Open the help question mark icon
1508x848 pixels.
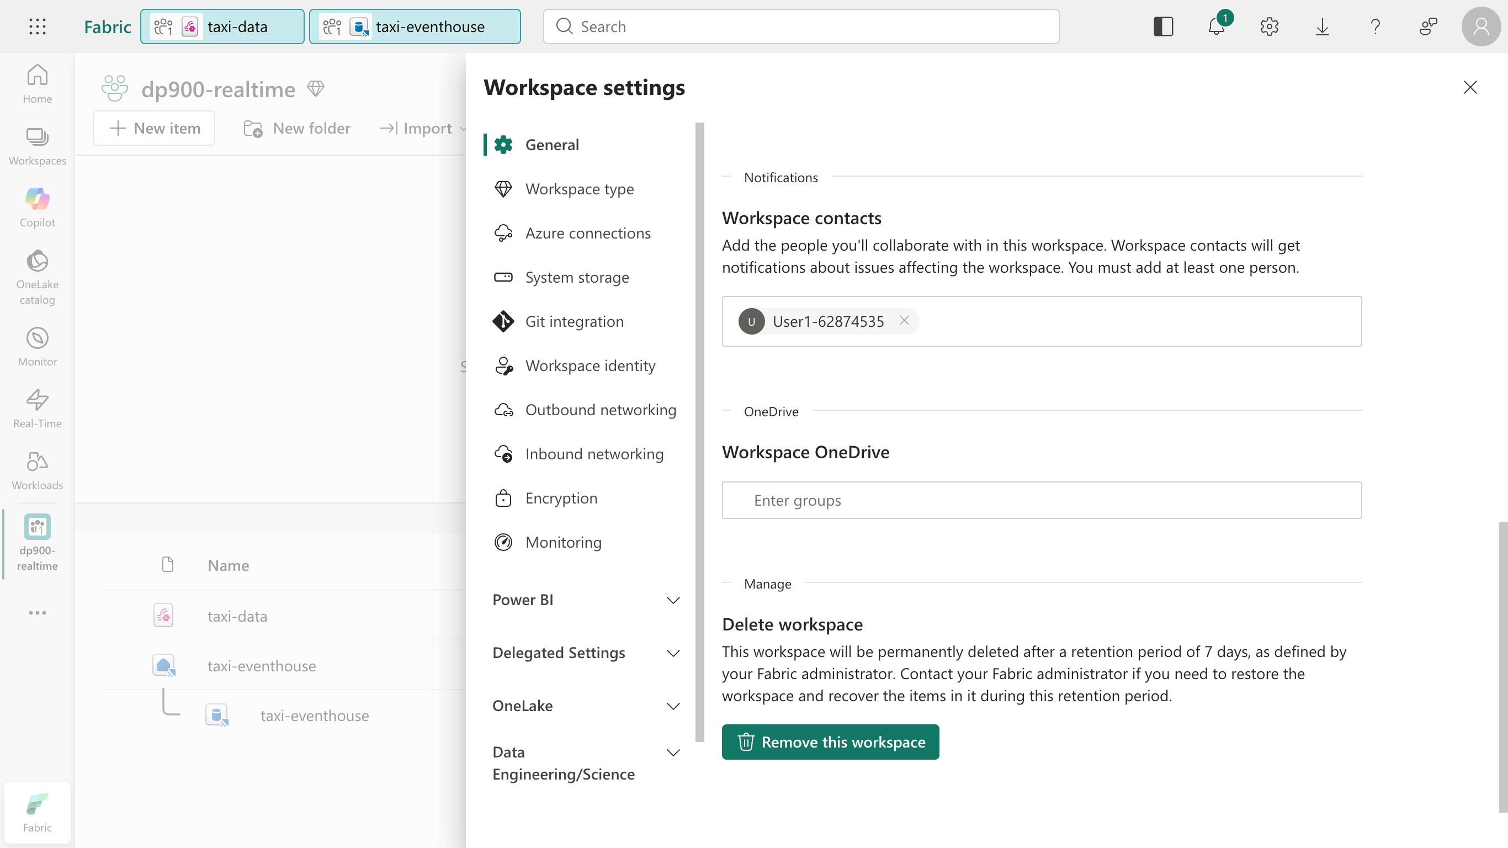click(x=1375, y=26)
